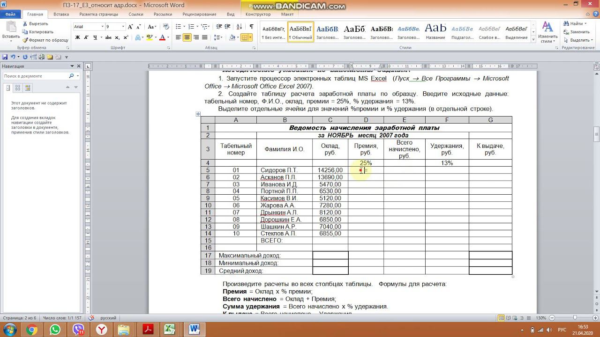Apply numbered list formatting
Screen dimensions: 600x337
click(191, 27)
